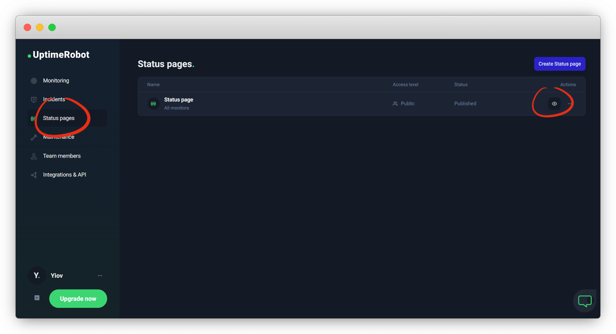
Task: Click the Team members person icon
Action: click(34, 156)
